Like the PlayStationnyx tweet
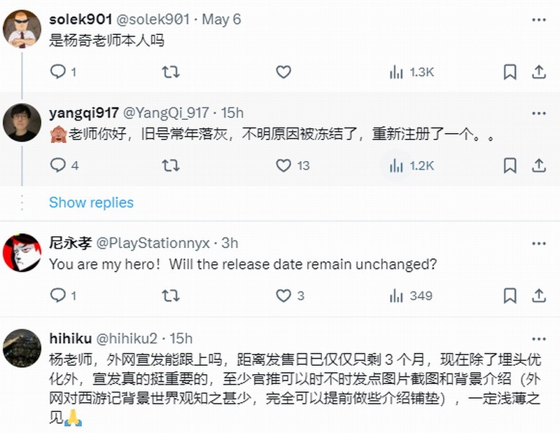The height and width of the screenshot is (433, 560). click(283, 296)
